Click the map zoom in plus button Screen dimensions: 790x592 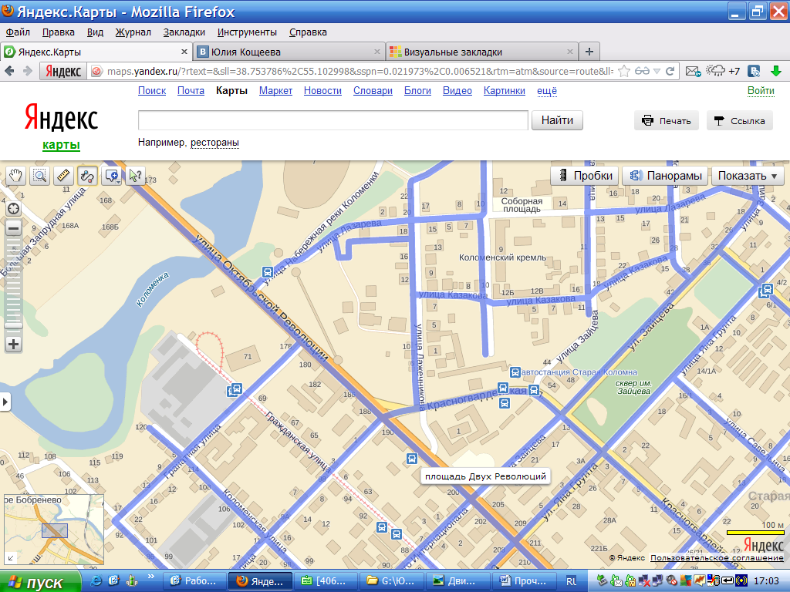(14, 345)
